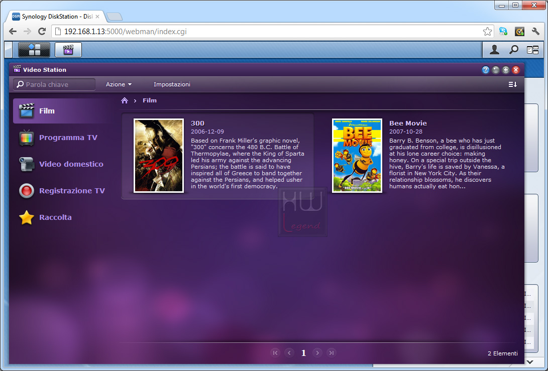Open the Bee Movie title
Screen dimensions: 548x371
click(x=408, y=123)
